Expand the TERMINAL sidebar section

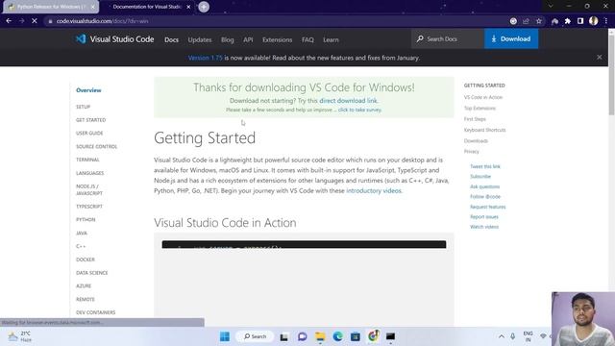point(87,160)
